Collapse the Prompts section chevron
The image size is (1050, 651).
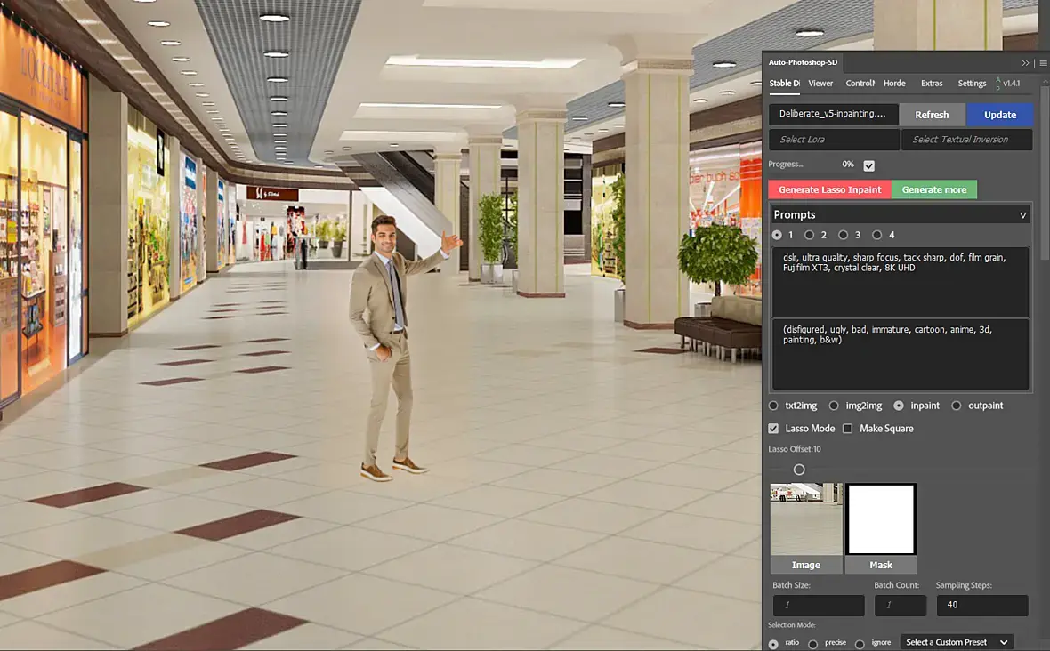(1022, 215)
